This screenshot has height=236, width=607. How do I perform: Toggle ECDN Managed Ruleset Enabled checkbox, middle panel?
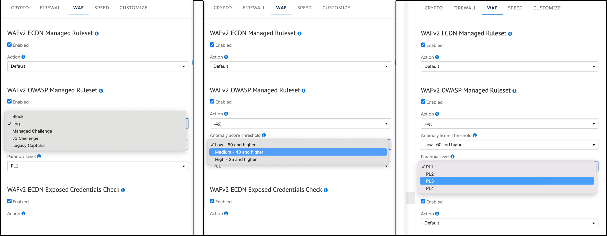[x=212, y=45]
